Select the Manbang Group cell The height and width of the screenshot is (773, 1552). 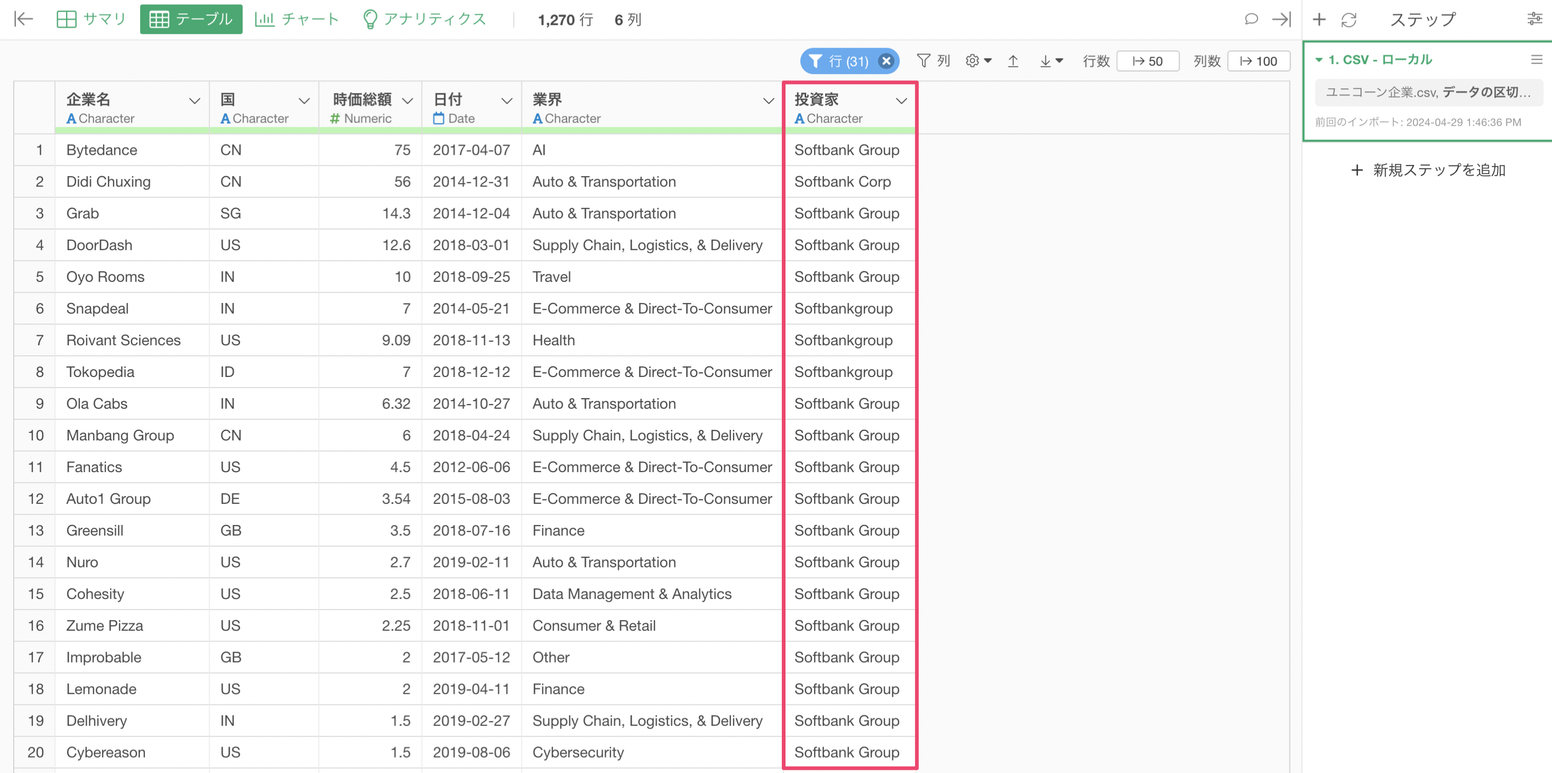[x=132, y=435]
